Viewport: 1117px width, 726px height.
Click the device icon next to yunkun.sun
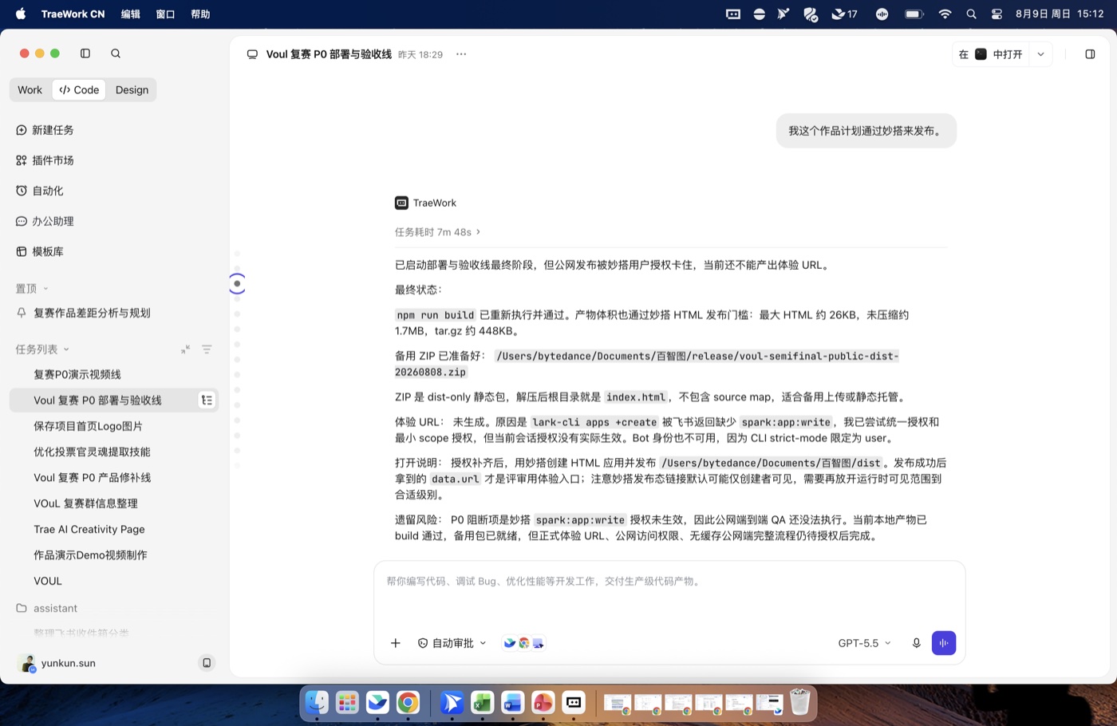(207, 663)
